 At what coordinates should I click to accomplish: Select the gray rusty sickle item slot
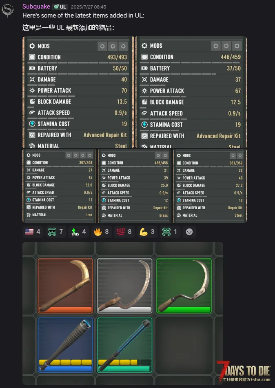(124, 286)
